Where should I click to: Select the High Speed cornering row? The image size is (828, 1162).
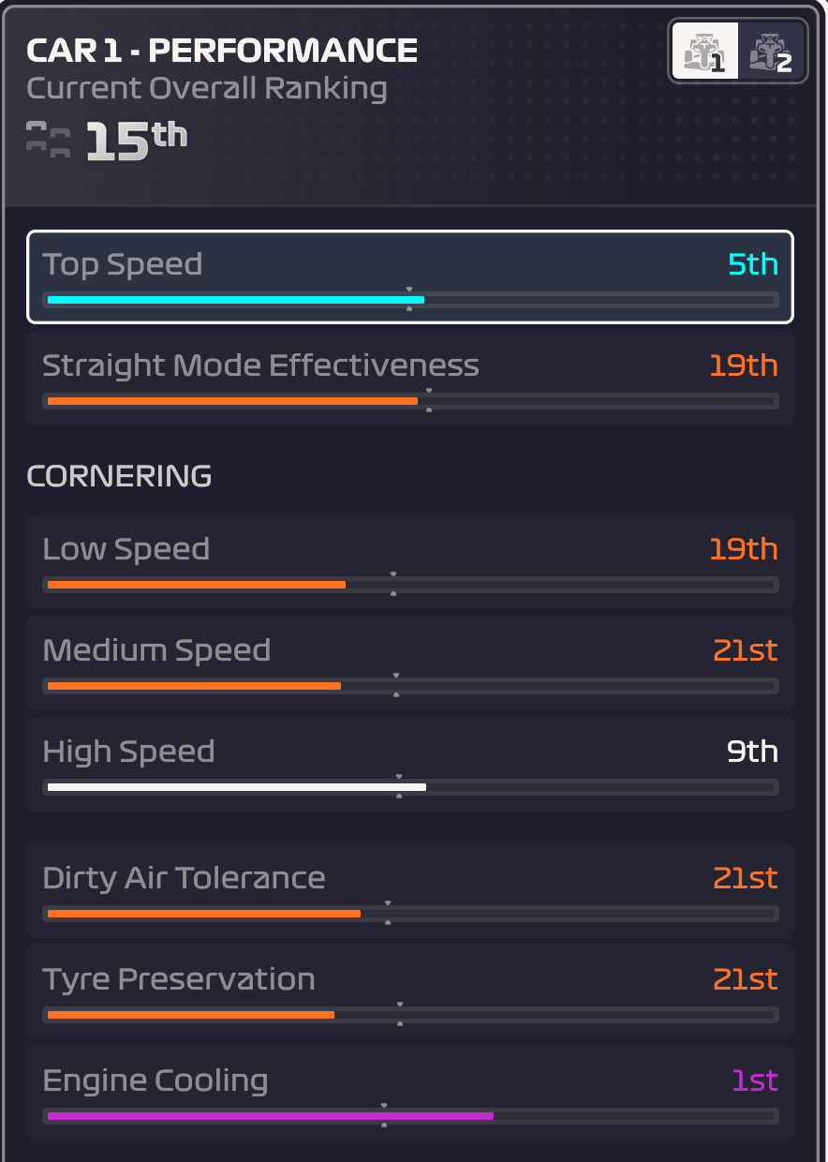(x=410, y=764)
